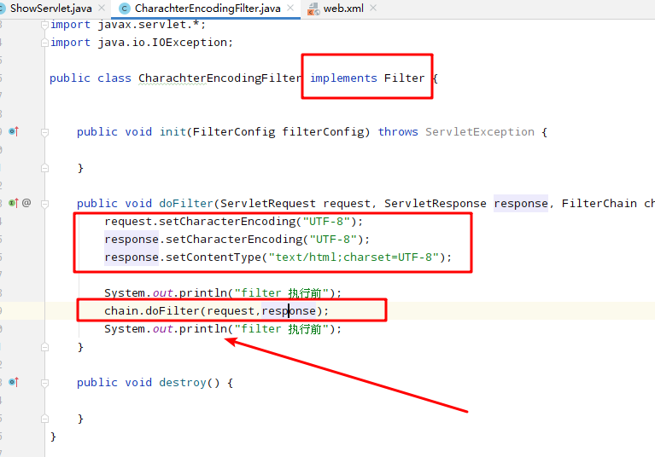Click the implements gutter icon beside init method
The width and height of the screenshot is (655, 457).
(x=14, y=132)
